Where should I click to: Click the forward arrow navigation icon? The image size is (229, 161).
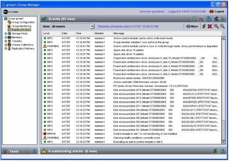[x=223, y=19]
